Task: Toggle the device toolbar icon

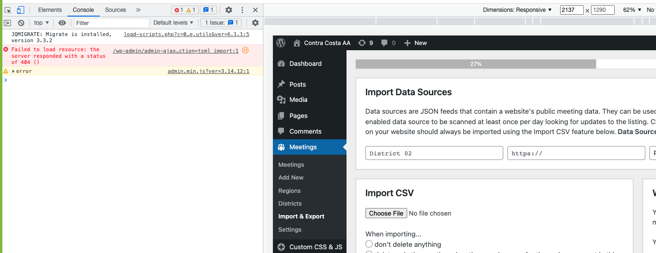Action: tap(20, 10)
